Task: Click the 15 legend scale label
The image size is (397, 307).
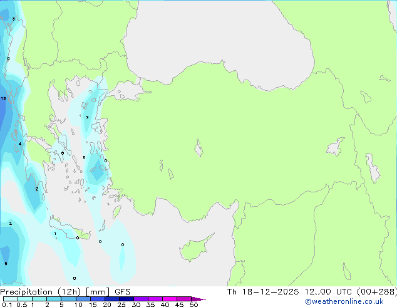Action: (93, 304)
